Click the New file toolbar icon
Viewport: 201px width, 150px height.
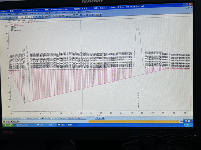(2, 17)
